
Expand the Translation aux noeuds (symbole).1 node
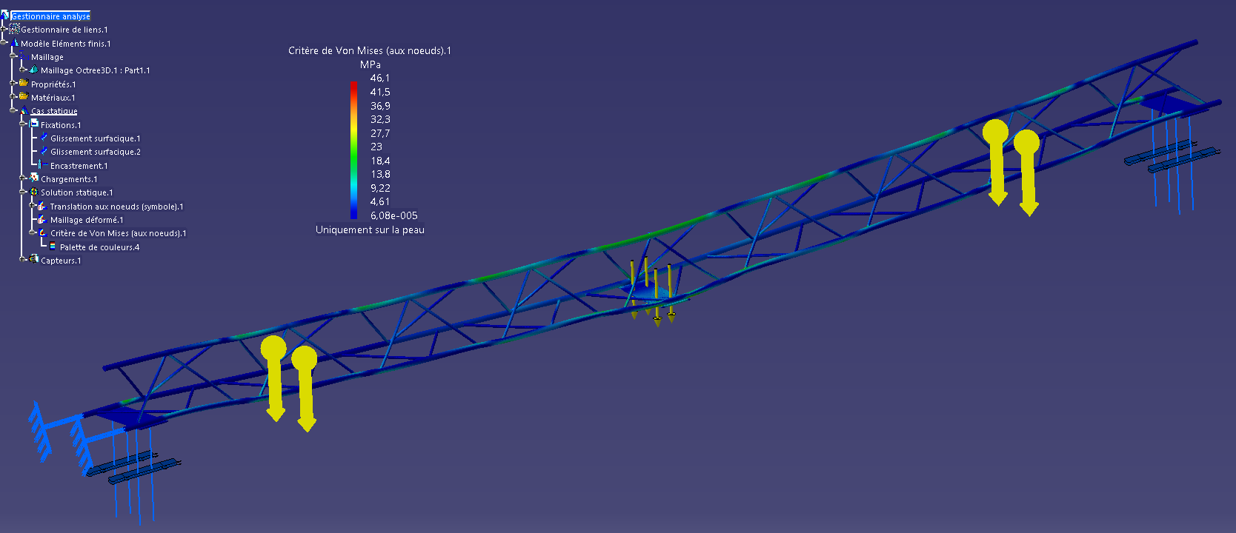[x=32, y=207]
